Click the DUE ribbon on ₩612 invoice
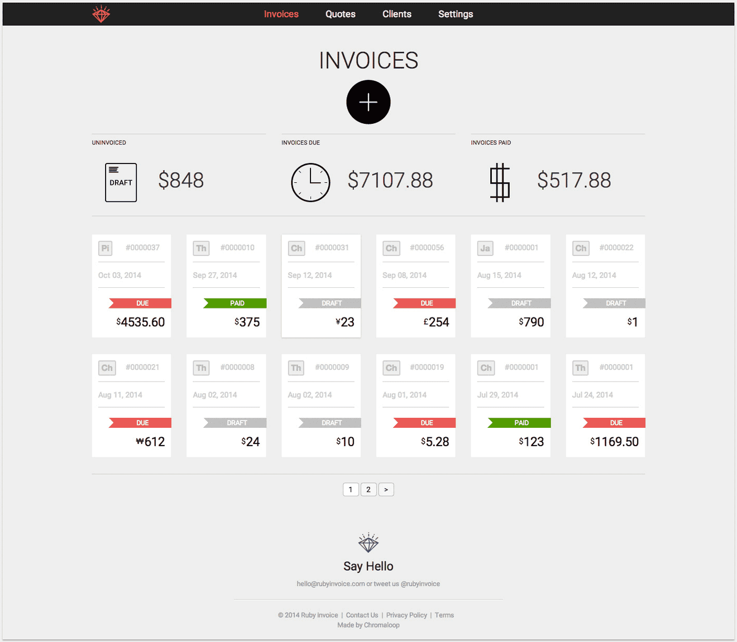The height and width of the screenshot is (642, 737). 140,423
